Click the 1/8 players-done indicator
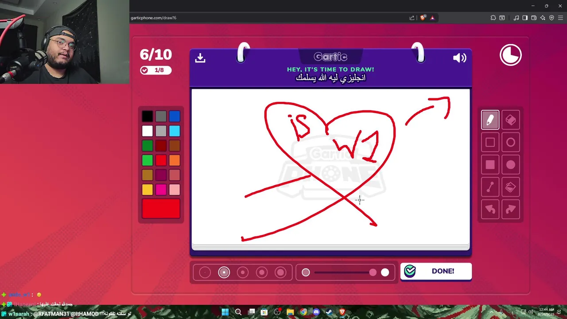This screenshot has width=567, height=319. 155,70
